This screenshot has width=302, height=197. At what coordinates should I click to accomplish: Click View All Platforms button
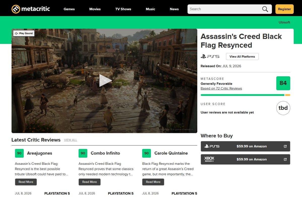pyautogui.click(x=242, y=57)
